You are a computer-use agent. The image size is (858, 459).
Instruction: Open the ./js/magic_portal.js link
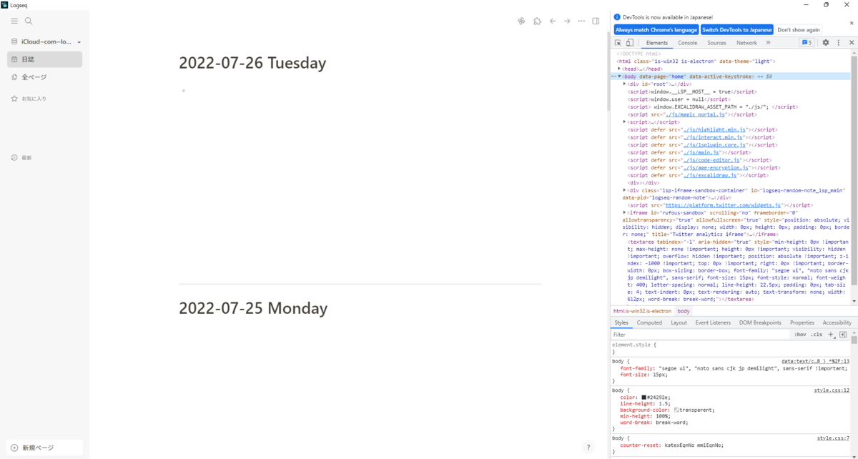tap(696, 114)
